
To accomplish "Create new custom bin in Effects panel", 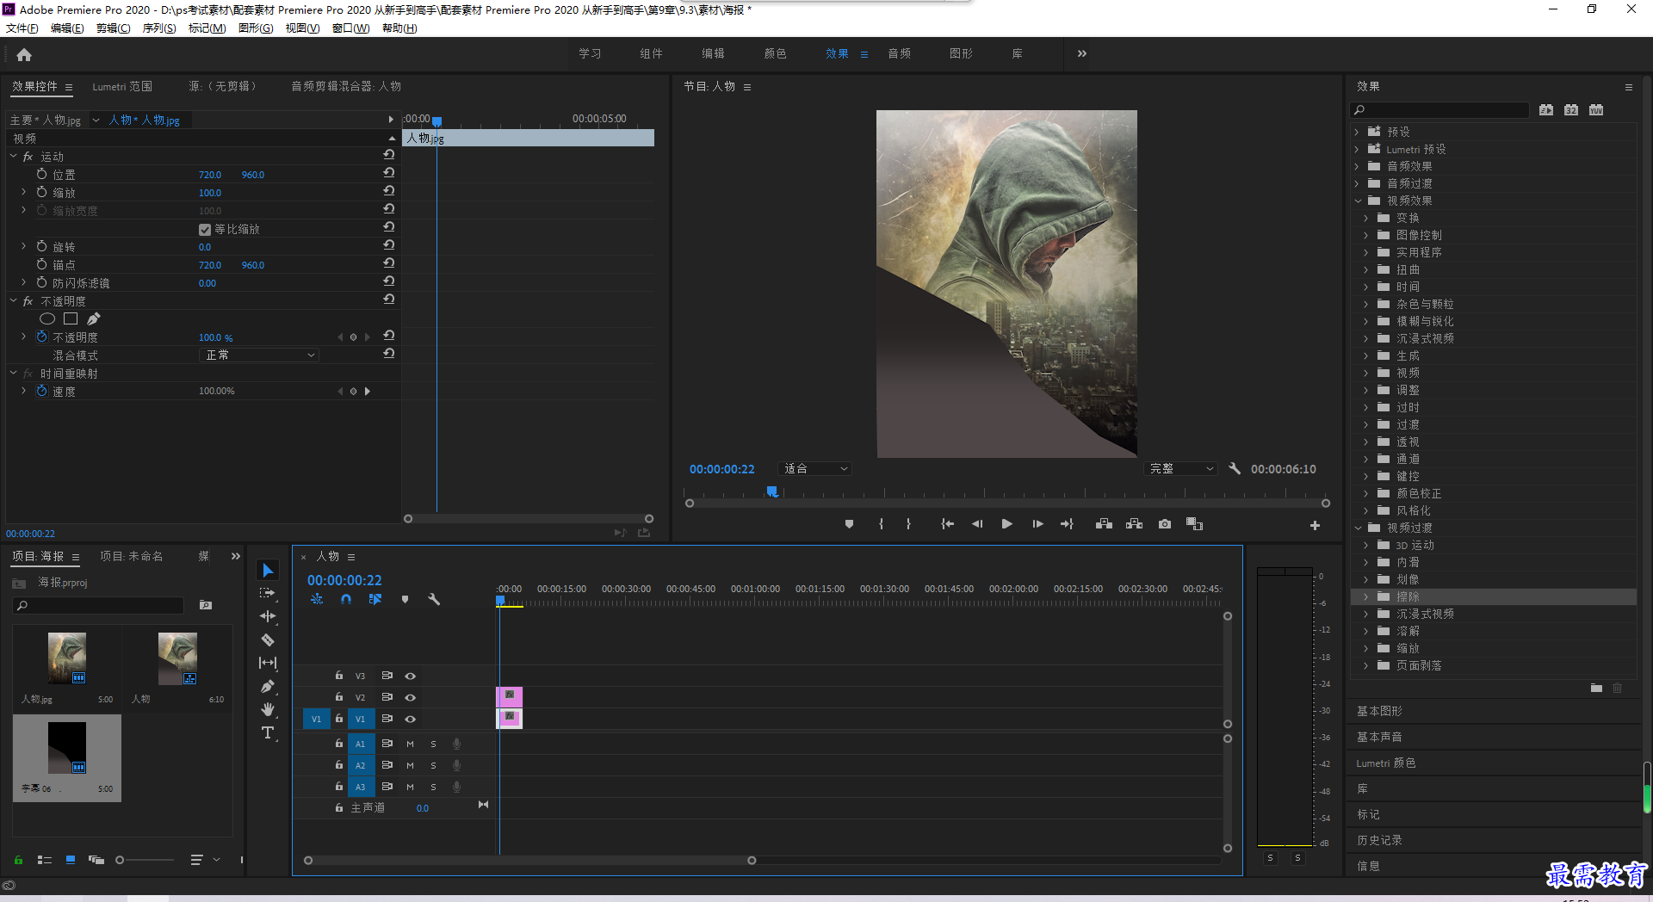I will point(1596,688).
